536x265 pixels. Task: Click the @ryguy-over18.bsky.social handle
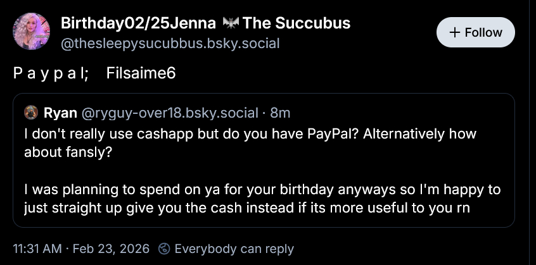pos(170,113)
